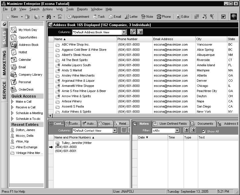
Task: Open the binoculars search dropdown arrow
Action: [x=54, y=17]
